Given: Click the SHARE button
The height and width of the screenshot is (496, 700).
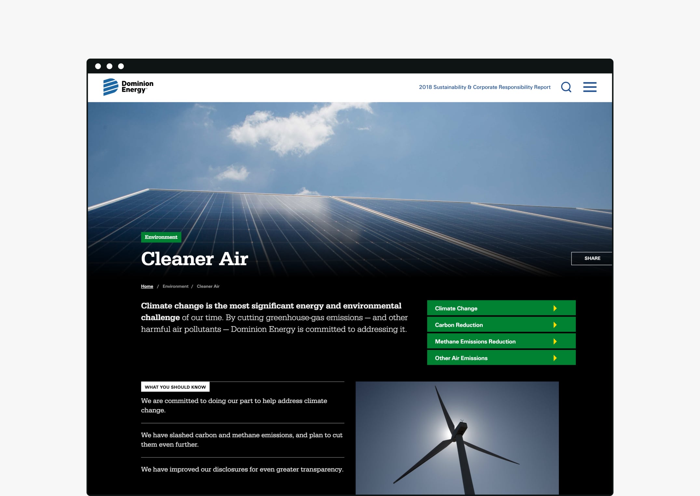Looking at the screenshot, I should point(592,258).
